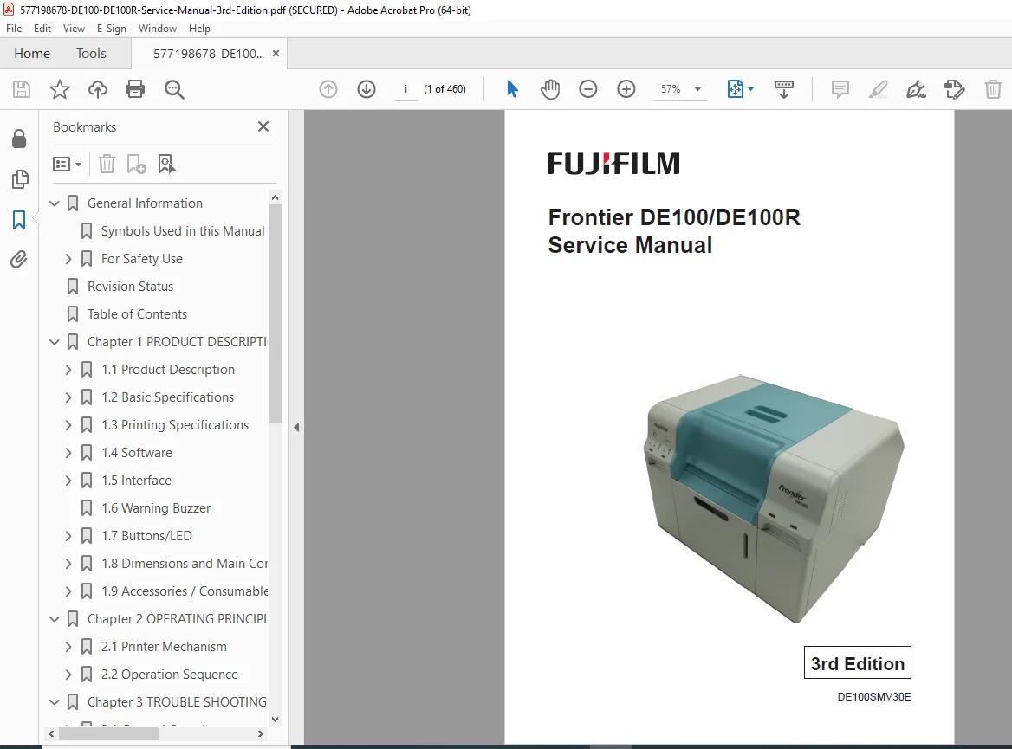Expand the For Safety Use bookmark
The height and width of the screenshot is (749, 1012).
(68, 259)
